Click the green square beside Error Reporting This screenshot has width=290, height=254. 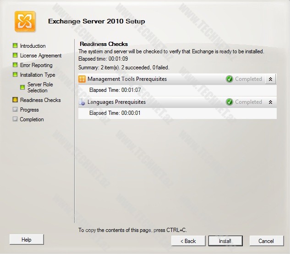tap(15, 65)
